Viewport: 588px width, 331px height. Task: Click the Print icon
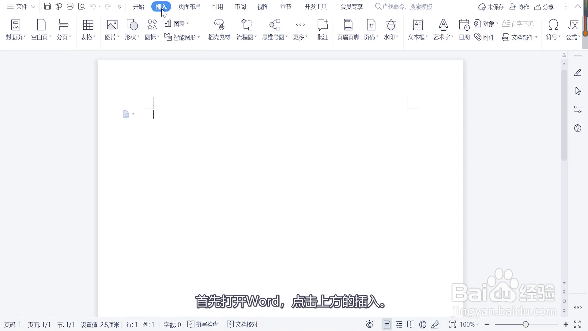point(70,6)
